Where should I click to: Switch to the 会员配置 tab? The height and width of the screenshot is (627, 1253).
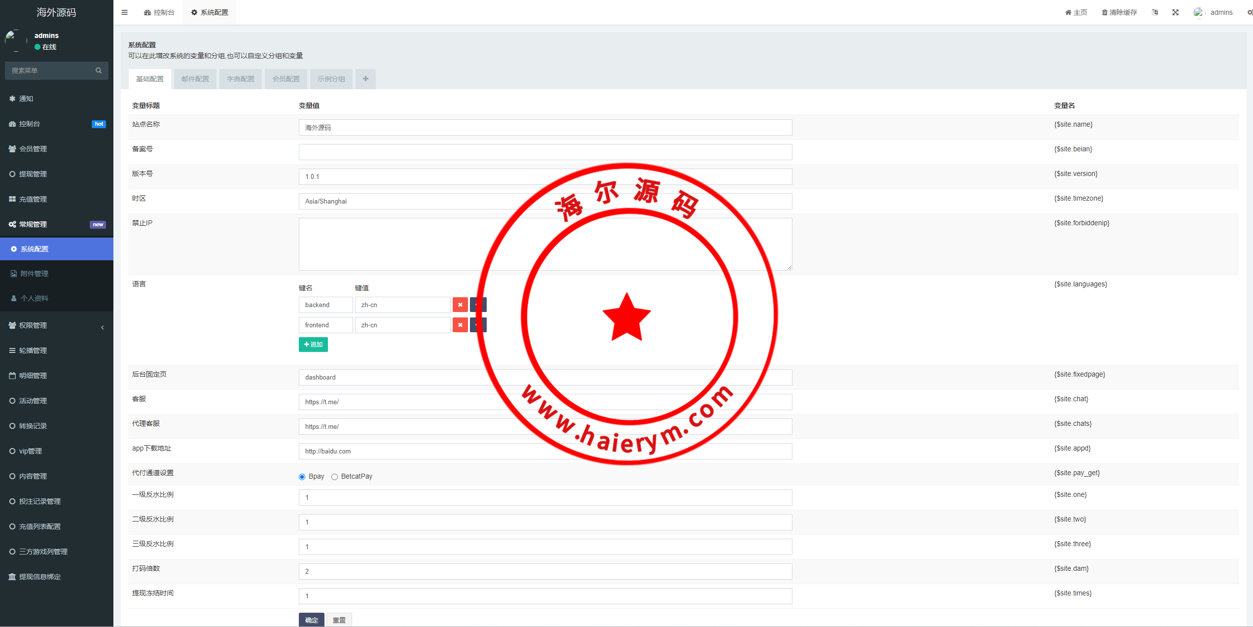(286, 79)
